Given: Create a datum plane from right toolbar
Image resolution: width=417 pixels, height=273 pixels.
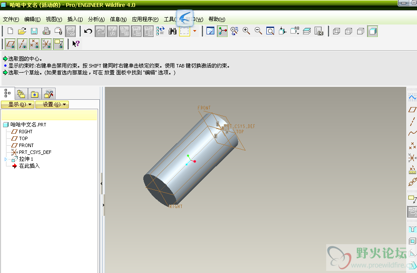Looking at the screenshot, I should (412, 110).
